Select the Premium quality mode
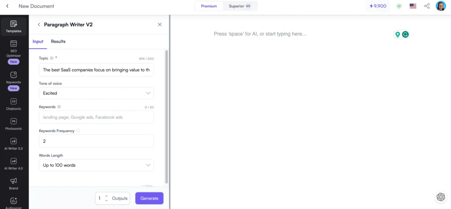This screenshot has width=451, height=209. click(x=209, y=6)
